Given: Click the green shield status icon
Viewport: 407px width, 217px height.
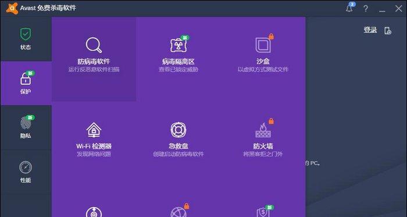Looking at the screenshot, I should [26, 34].
